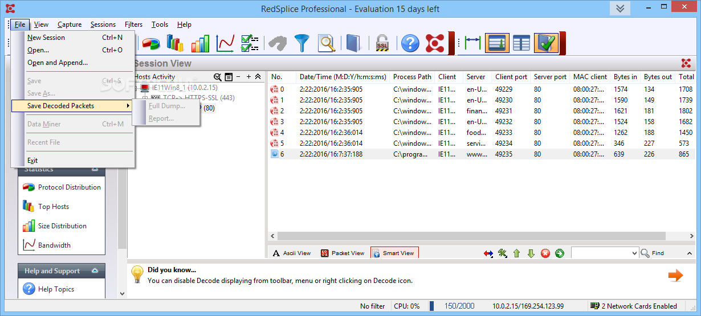The width and height of the screenshot is (701, 316).
Task: Toggle the auto-scroll list view toolbar button
Action: 497,43
